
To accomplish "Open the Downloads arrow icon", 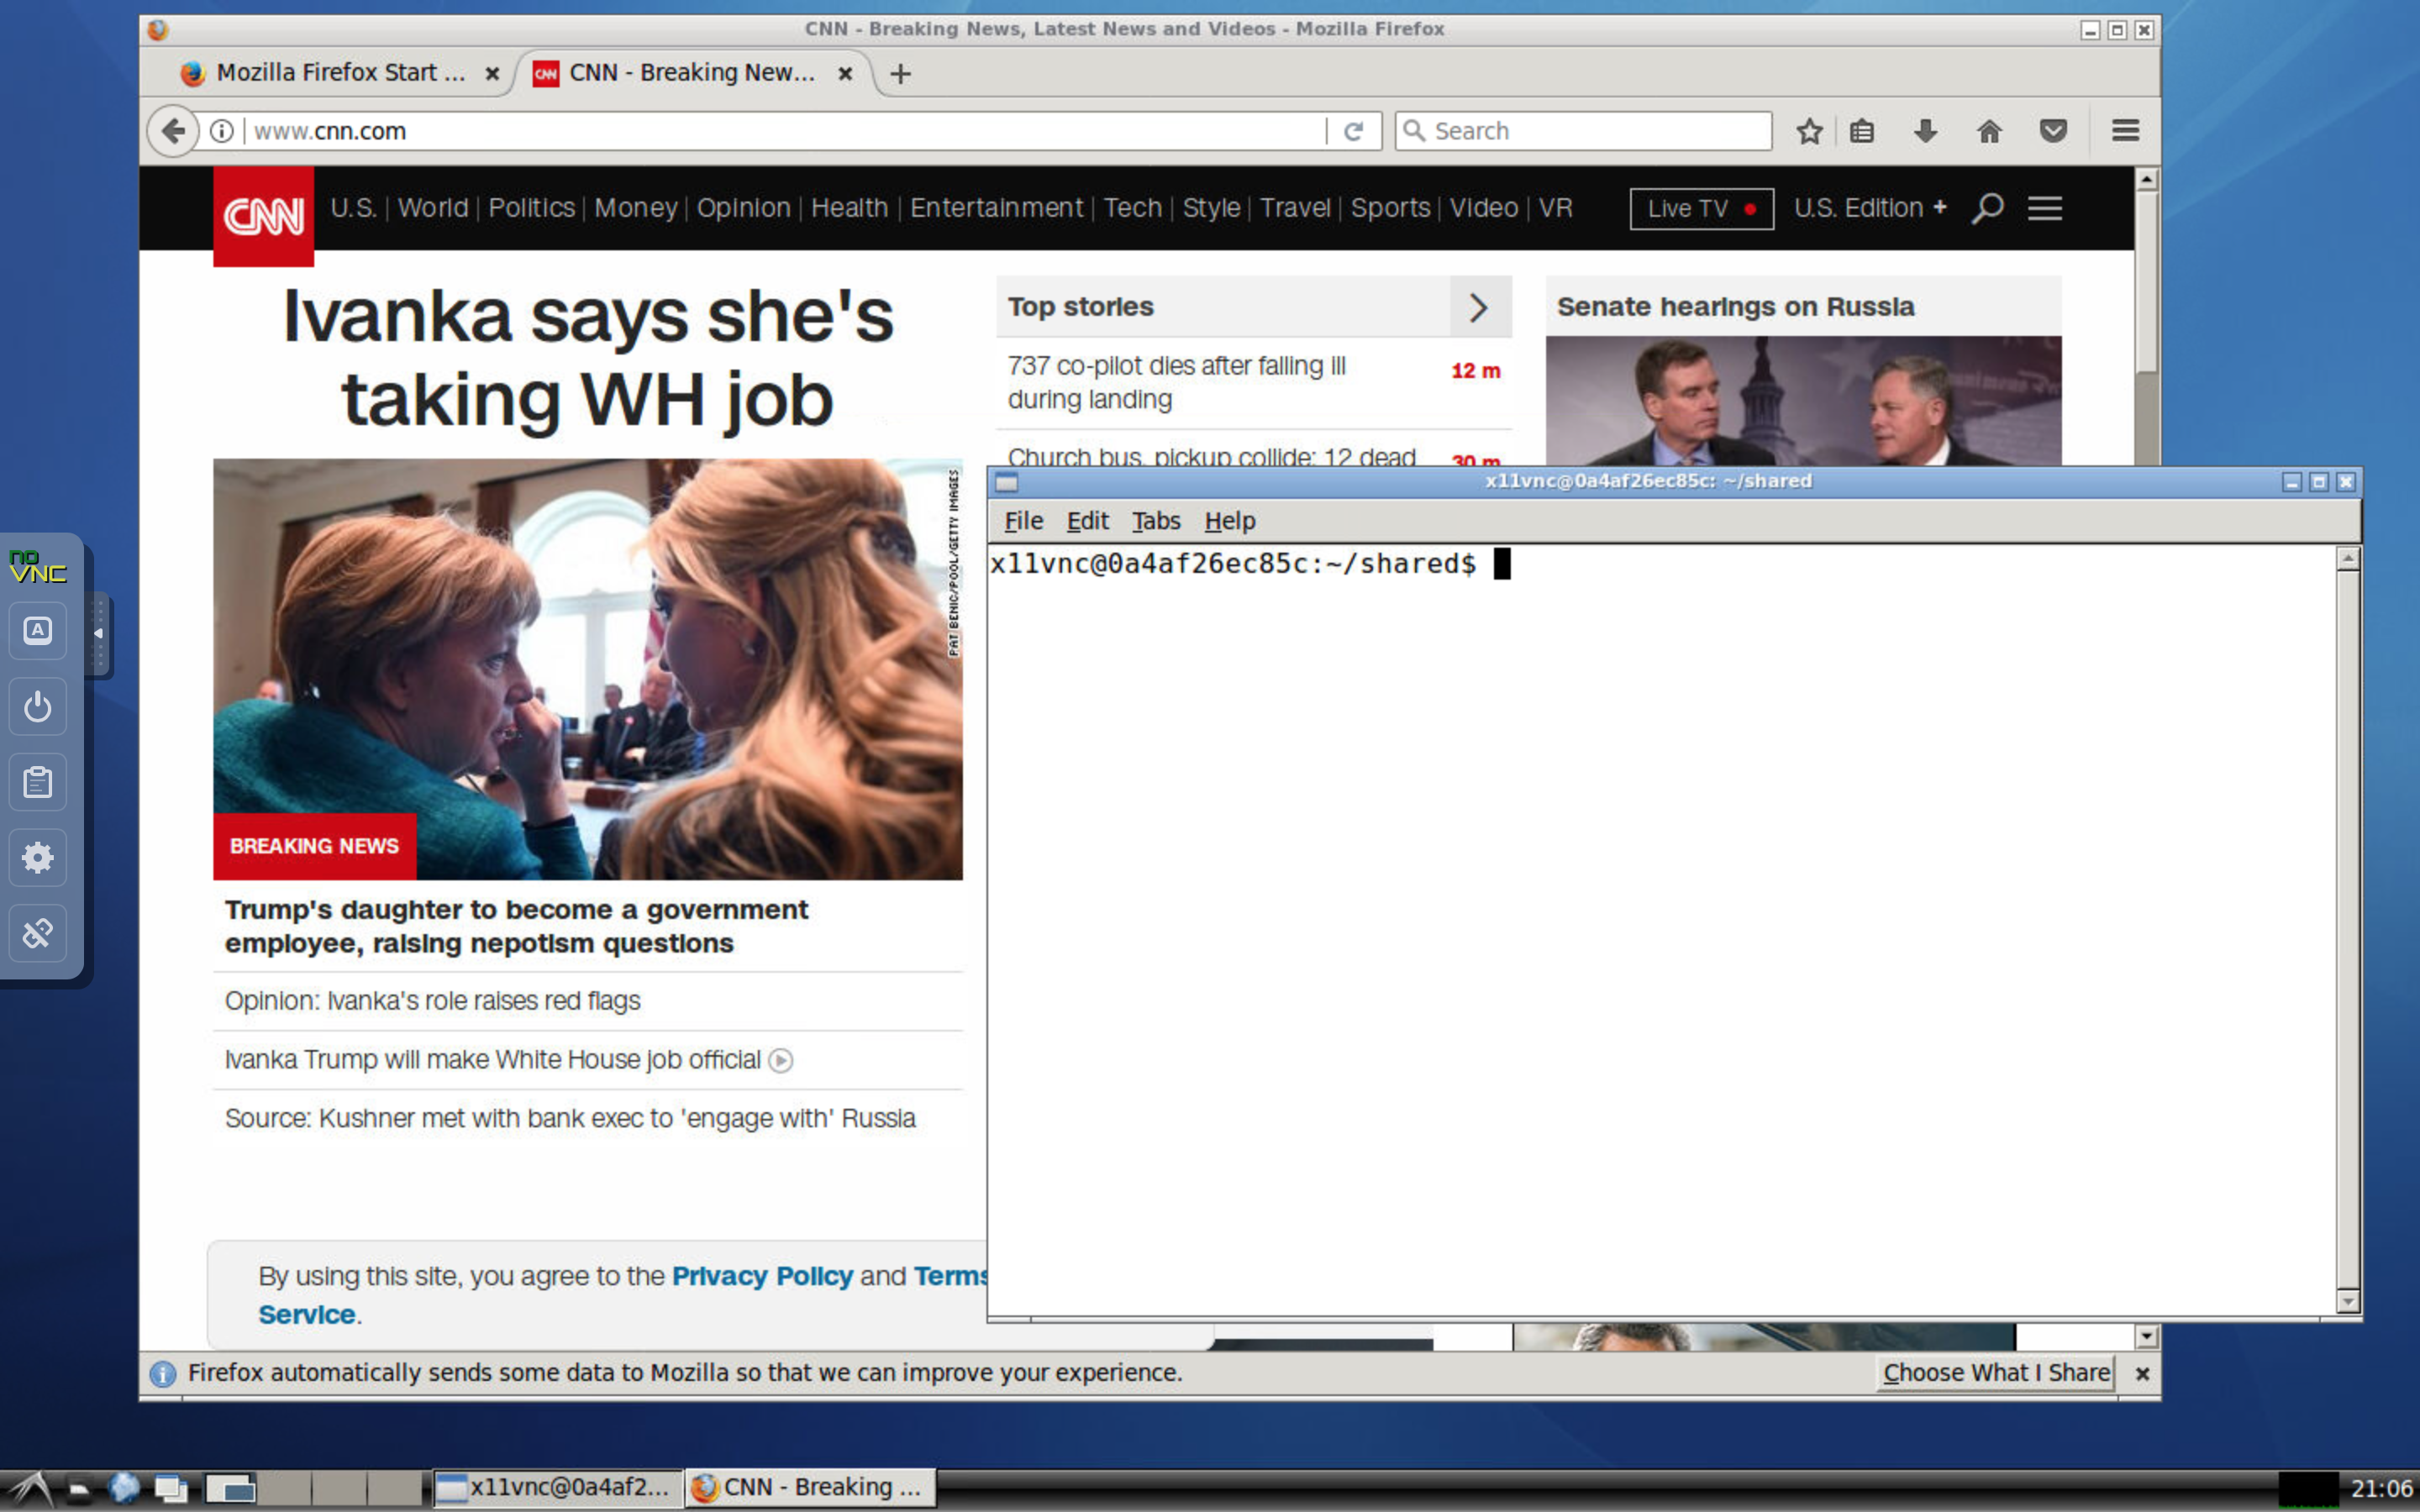I will [1925, 131].
